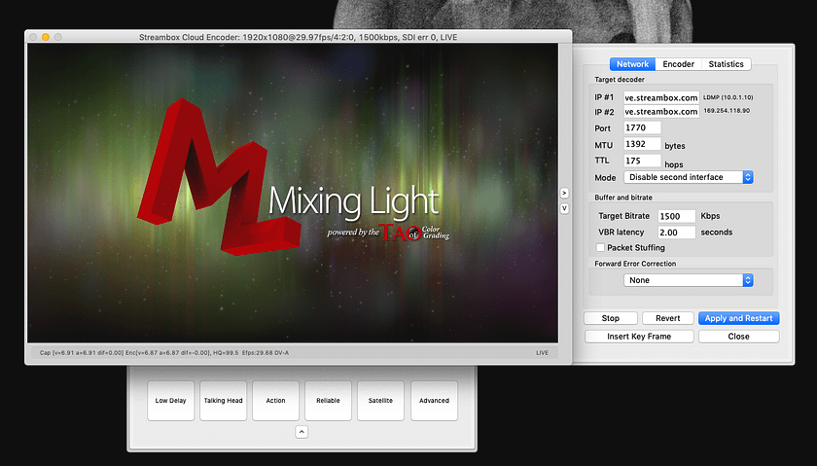
Task: Click the video preview thumbnail
Action: (293, 193)
